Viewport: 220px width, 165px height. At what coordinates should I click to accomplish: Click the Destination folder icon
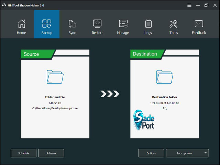coord(165,77)
